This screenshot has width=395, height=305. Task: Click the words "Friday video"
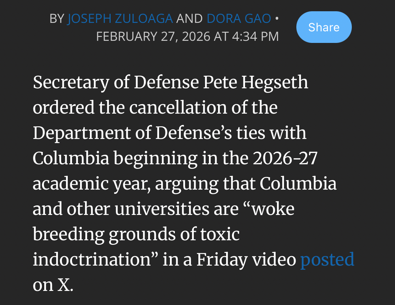click(x=246, y=260)
